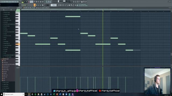Toggle the Record button in transport

click(29, 2)
